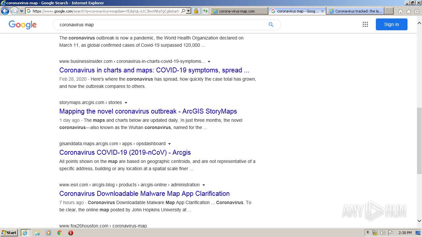Click the scrollbar down arrow

419,221
